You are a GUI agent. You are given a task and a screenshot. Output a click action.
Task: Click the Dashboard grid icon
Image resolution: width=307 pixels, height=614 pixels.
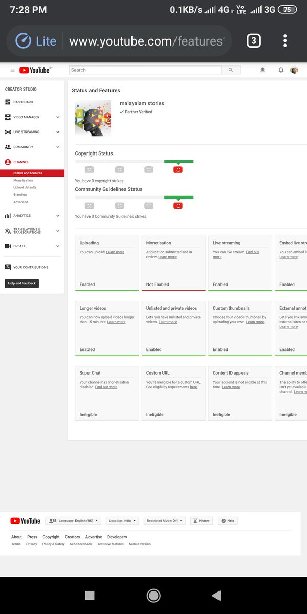(x=8, y=102)
